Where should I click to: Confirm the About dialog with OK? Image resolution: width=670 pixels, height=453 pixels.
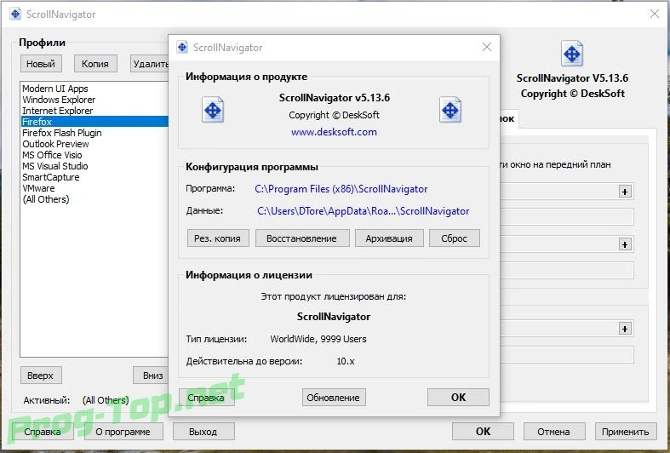458,398
